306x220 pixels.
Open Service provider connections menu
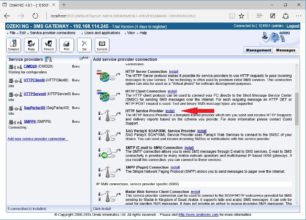point(53,33)
